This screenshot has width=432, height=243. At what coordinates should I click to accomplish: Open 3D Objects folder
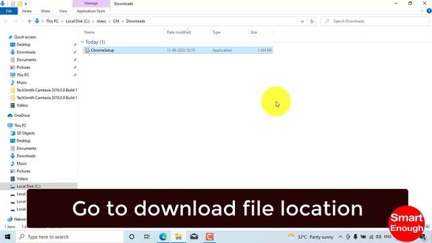26,133
